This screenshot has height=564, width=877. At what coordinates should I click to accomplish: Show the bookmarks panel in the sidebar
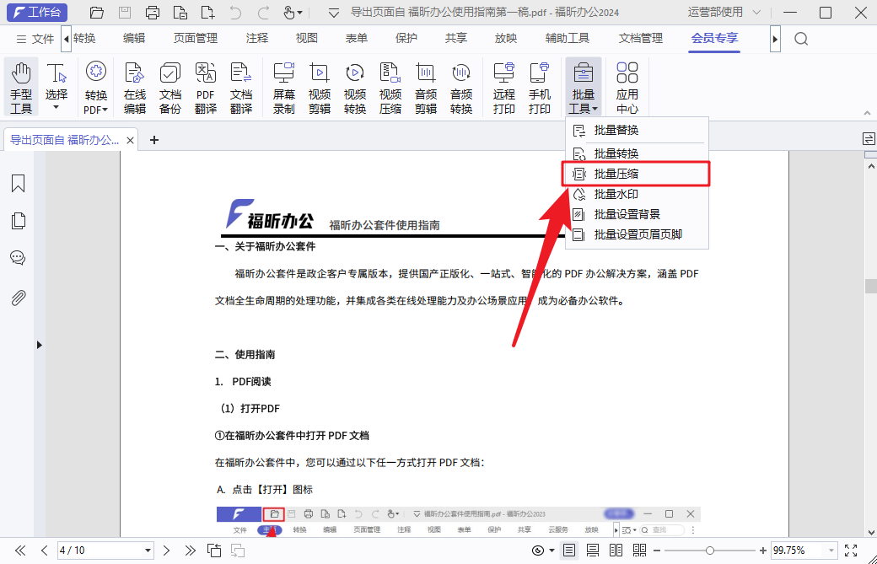coord(18,183)
